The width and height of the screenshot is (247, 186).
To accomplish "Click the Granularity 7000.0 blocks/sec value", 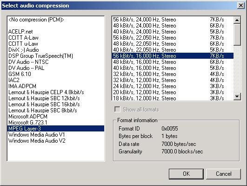I will click(x=182, y=152).
